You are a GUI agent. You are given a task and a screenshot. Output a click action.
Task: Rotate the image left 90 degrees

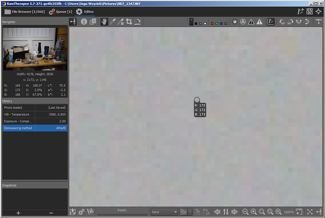[x=282, y=22]
